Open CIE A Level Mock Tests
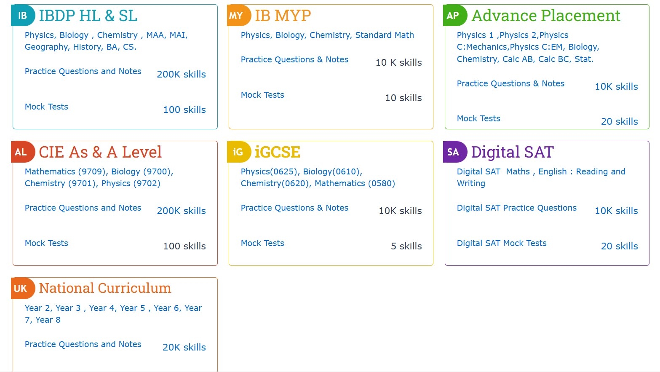This screenshot has height=372, width=660. coord(46,243)
